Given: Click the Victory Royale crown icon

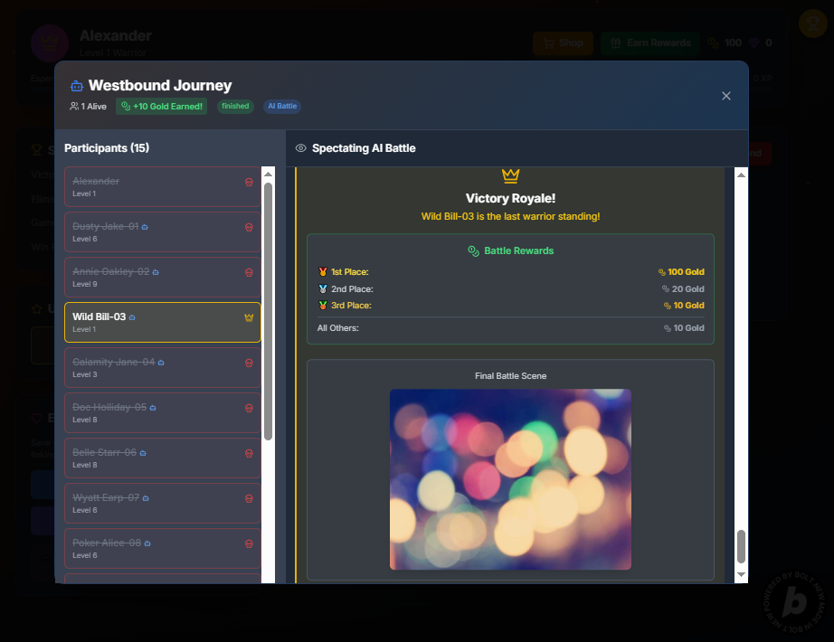Looking at the screenshot, I should point(510,175).
